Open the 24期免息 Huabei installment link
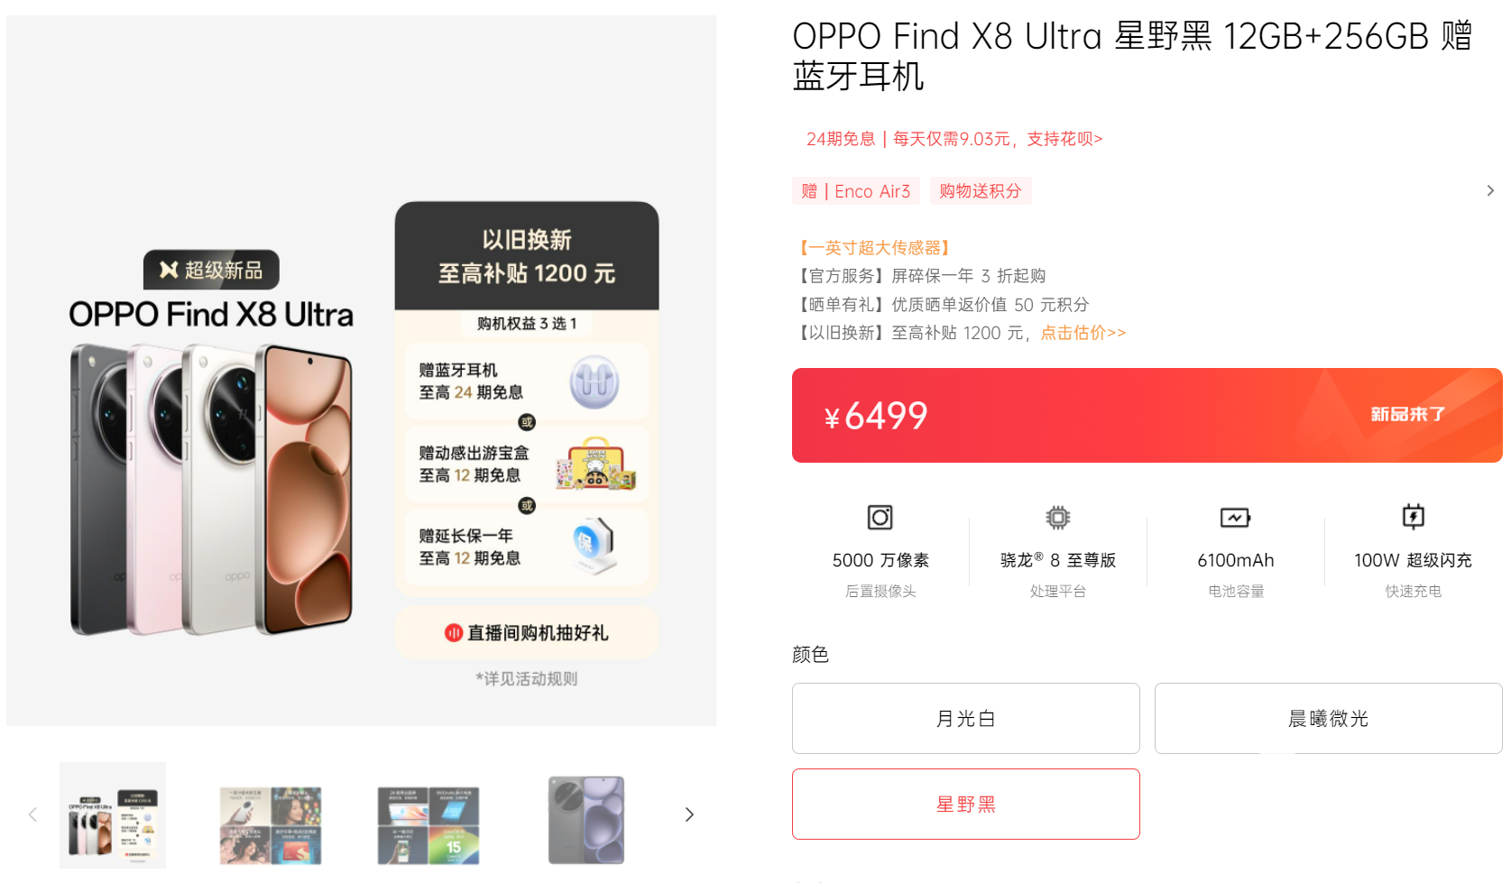The height and width of the screenshot is (883, 1511). pos(954,139)
